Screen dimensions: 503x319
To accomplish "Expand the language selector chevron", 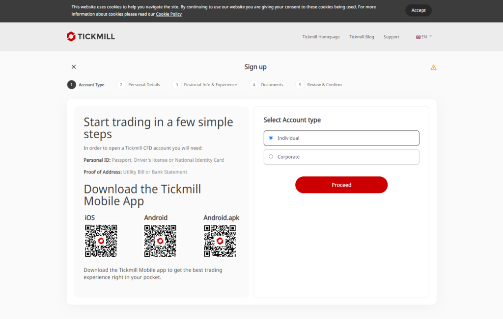I will point(430,37).
